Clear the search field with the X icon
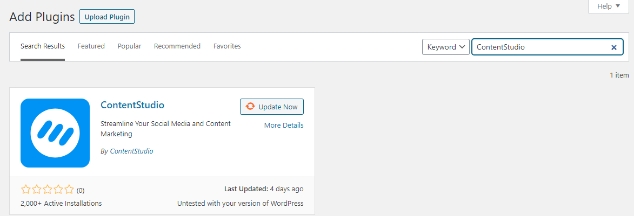Image resolution: width=634 pixels, height=216 pixels. 613,47
